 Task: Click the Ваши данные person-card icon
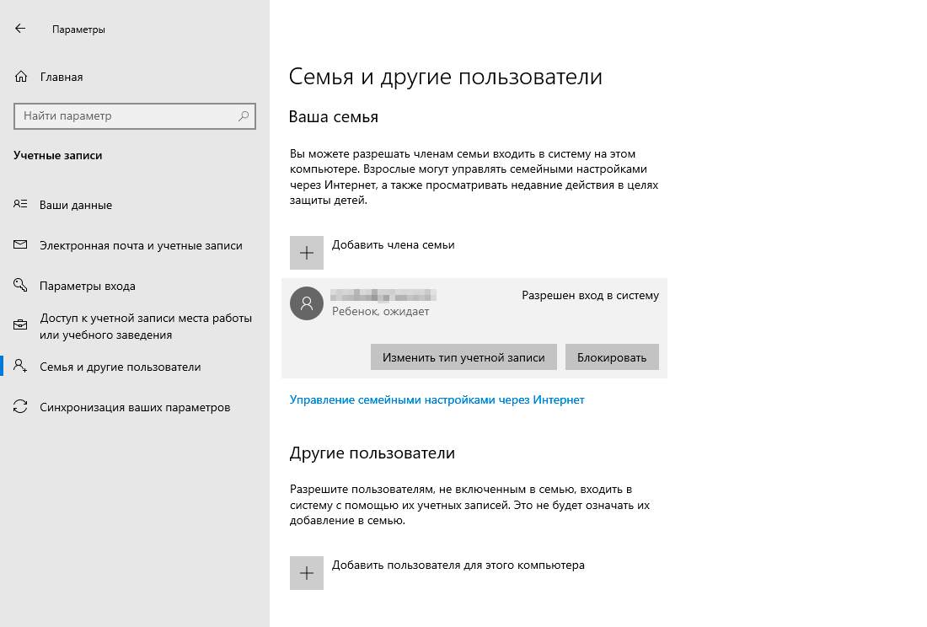[20, 204]
